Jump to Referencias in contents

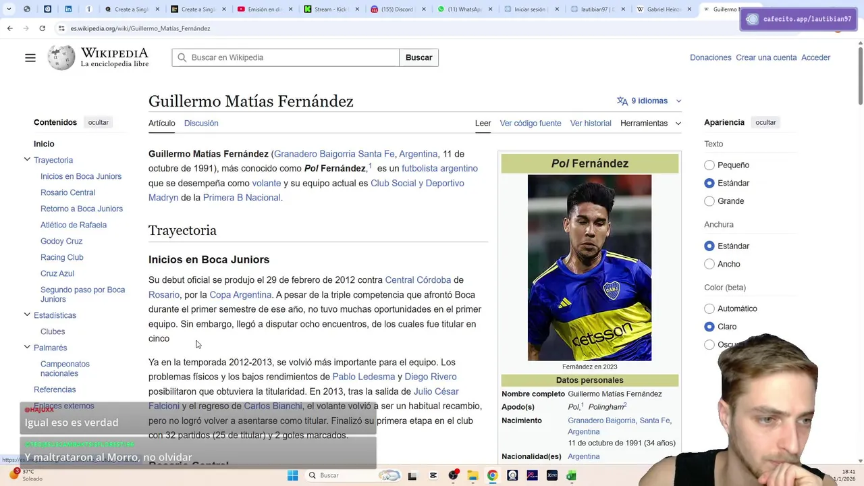55,389
